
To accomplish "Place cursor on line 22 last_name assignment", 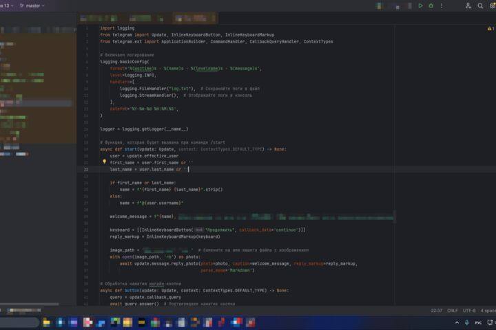I will point(149,170).
